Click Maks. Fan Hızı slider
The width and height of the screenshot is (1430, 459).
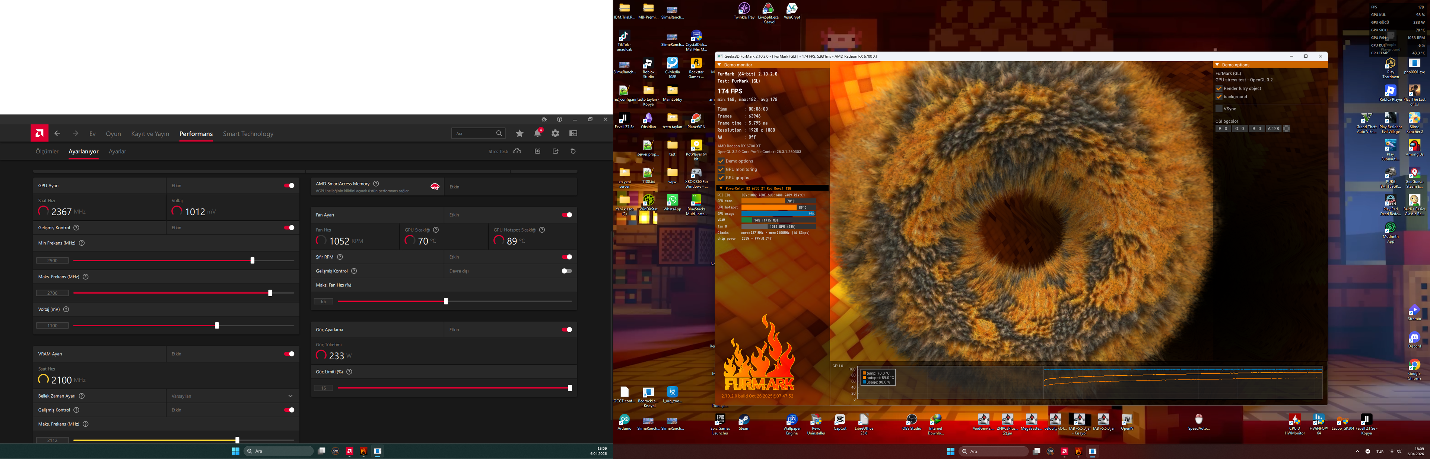tap(455, 301)
